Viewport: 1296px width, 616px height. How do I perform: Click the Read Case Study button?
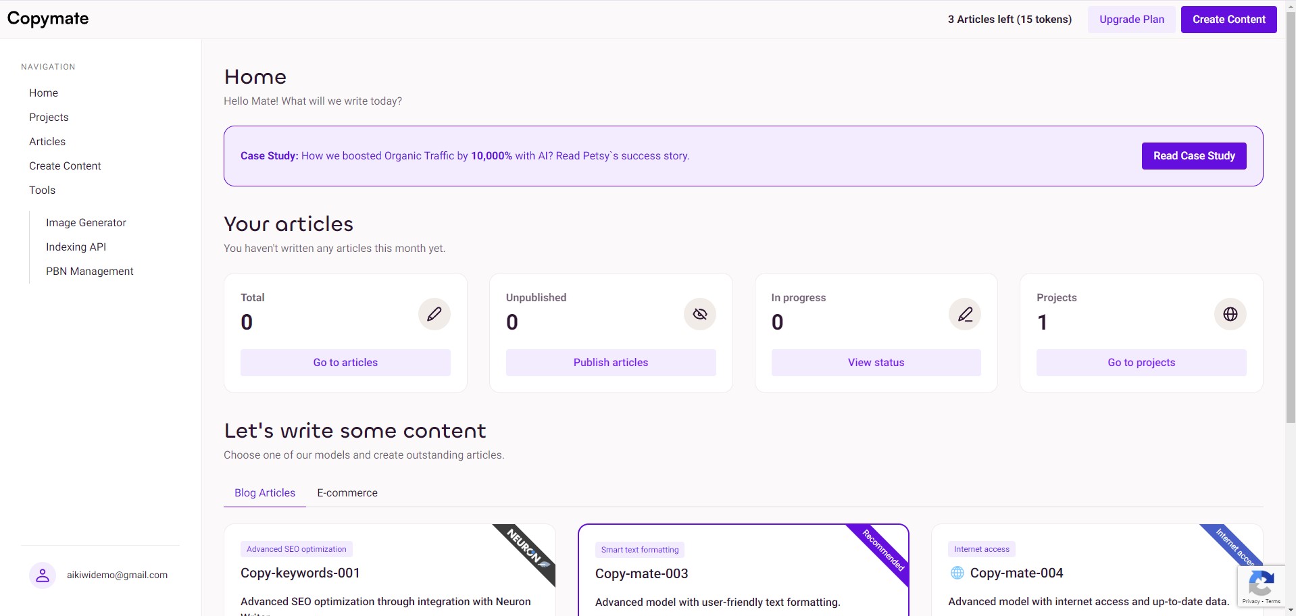(x=1194, y=156)
